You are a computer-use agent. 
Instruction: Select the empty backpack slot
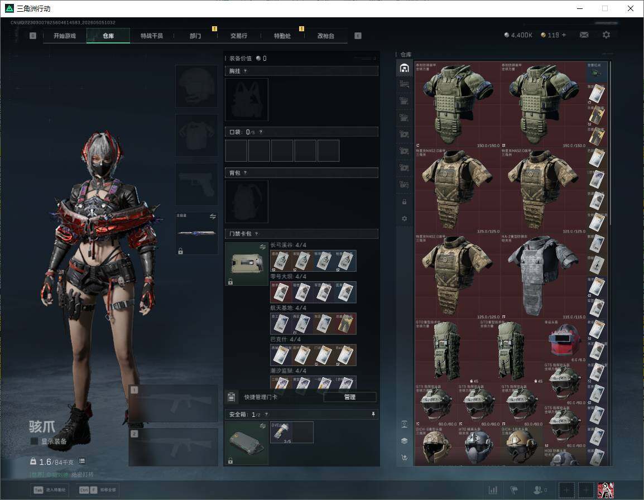(247, 201)
